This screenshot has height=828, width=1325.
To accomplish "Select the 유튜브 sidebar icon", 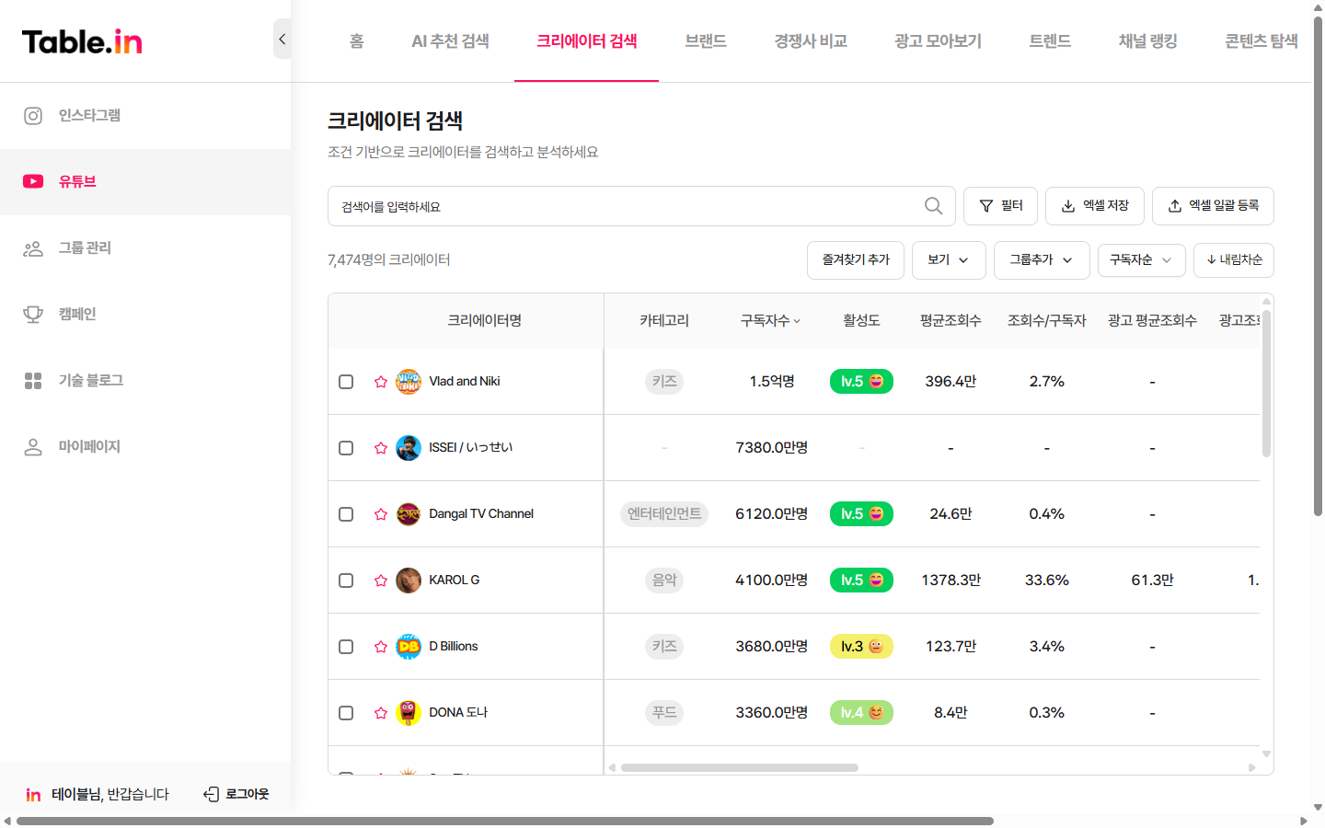I will pyautogui.click(x=33, y=181).
